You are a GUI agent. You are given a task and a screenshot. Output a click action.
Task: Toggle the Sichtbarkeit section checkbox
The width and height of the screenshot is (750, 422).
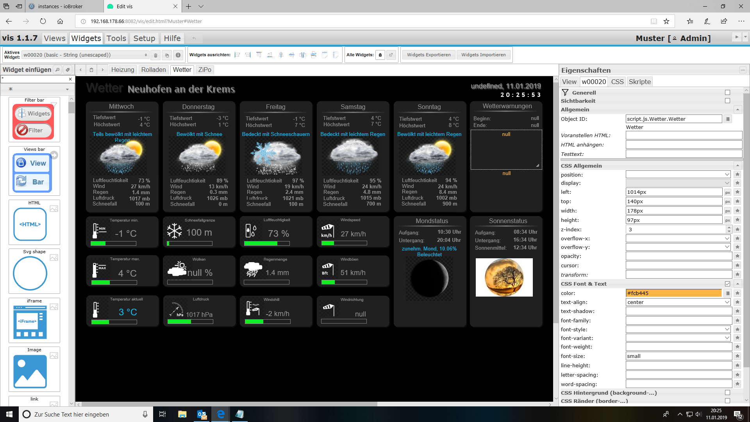point(727,101)
